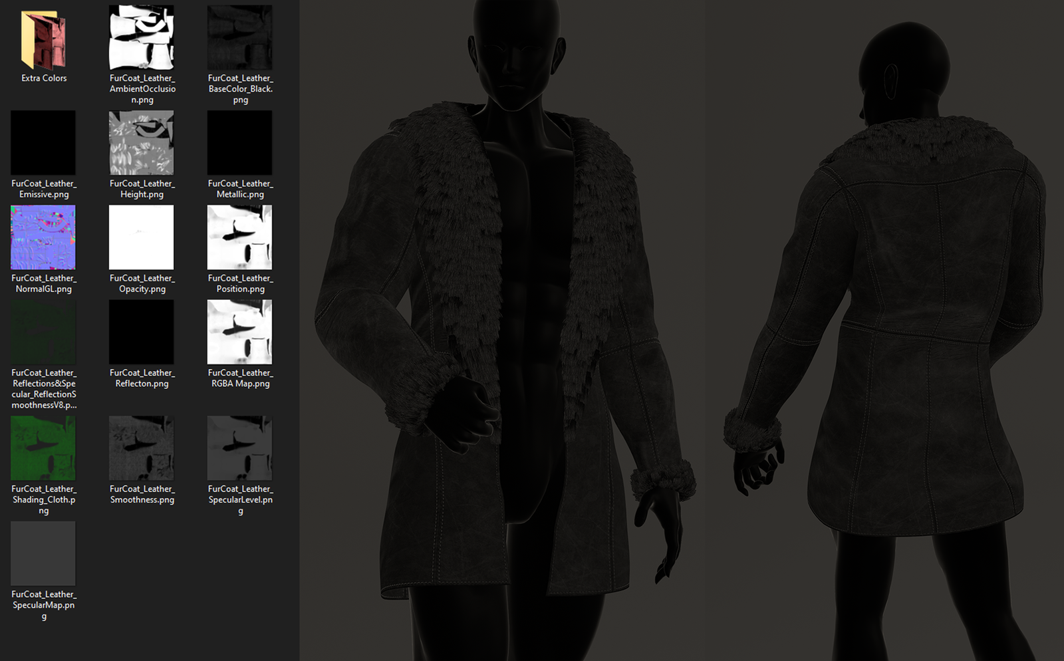Open the FurCoat_Leather_NormalGL.png normal map
The image size is (1064, 661).
tap(43, 237)
